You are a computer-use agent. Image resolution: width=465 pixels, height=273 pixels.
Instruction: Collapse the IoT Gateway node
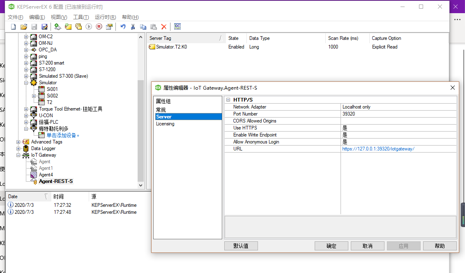18,155
